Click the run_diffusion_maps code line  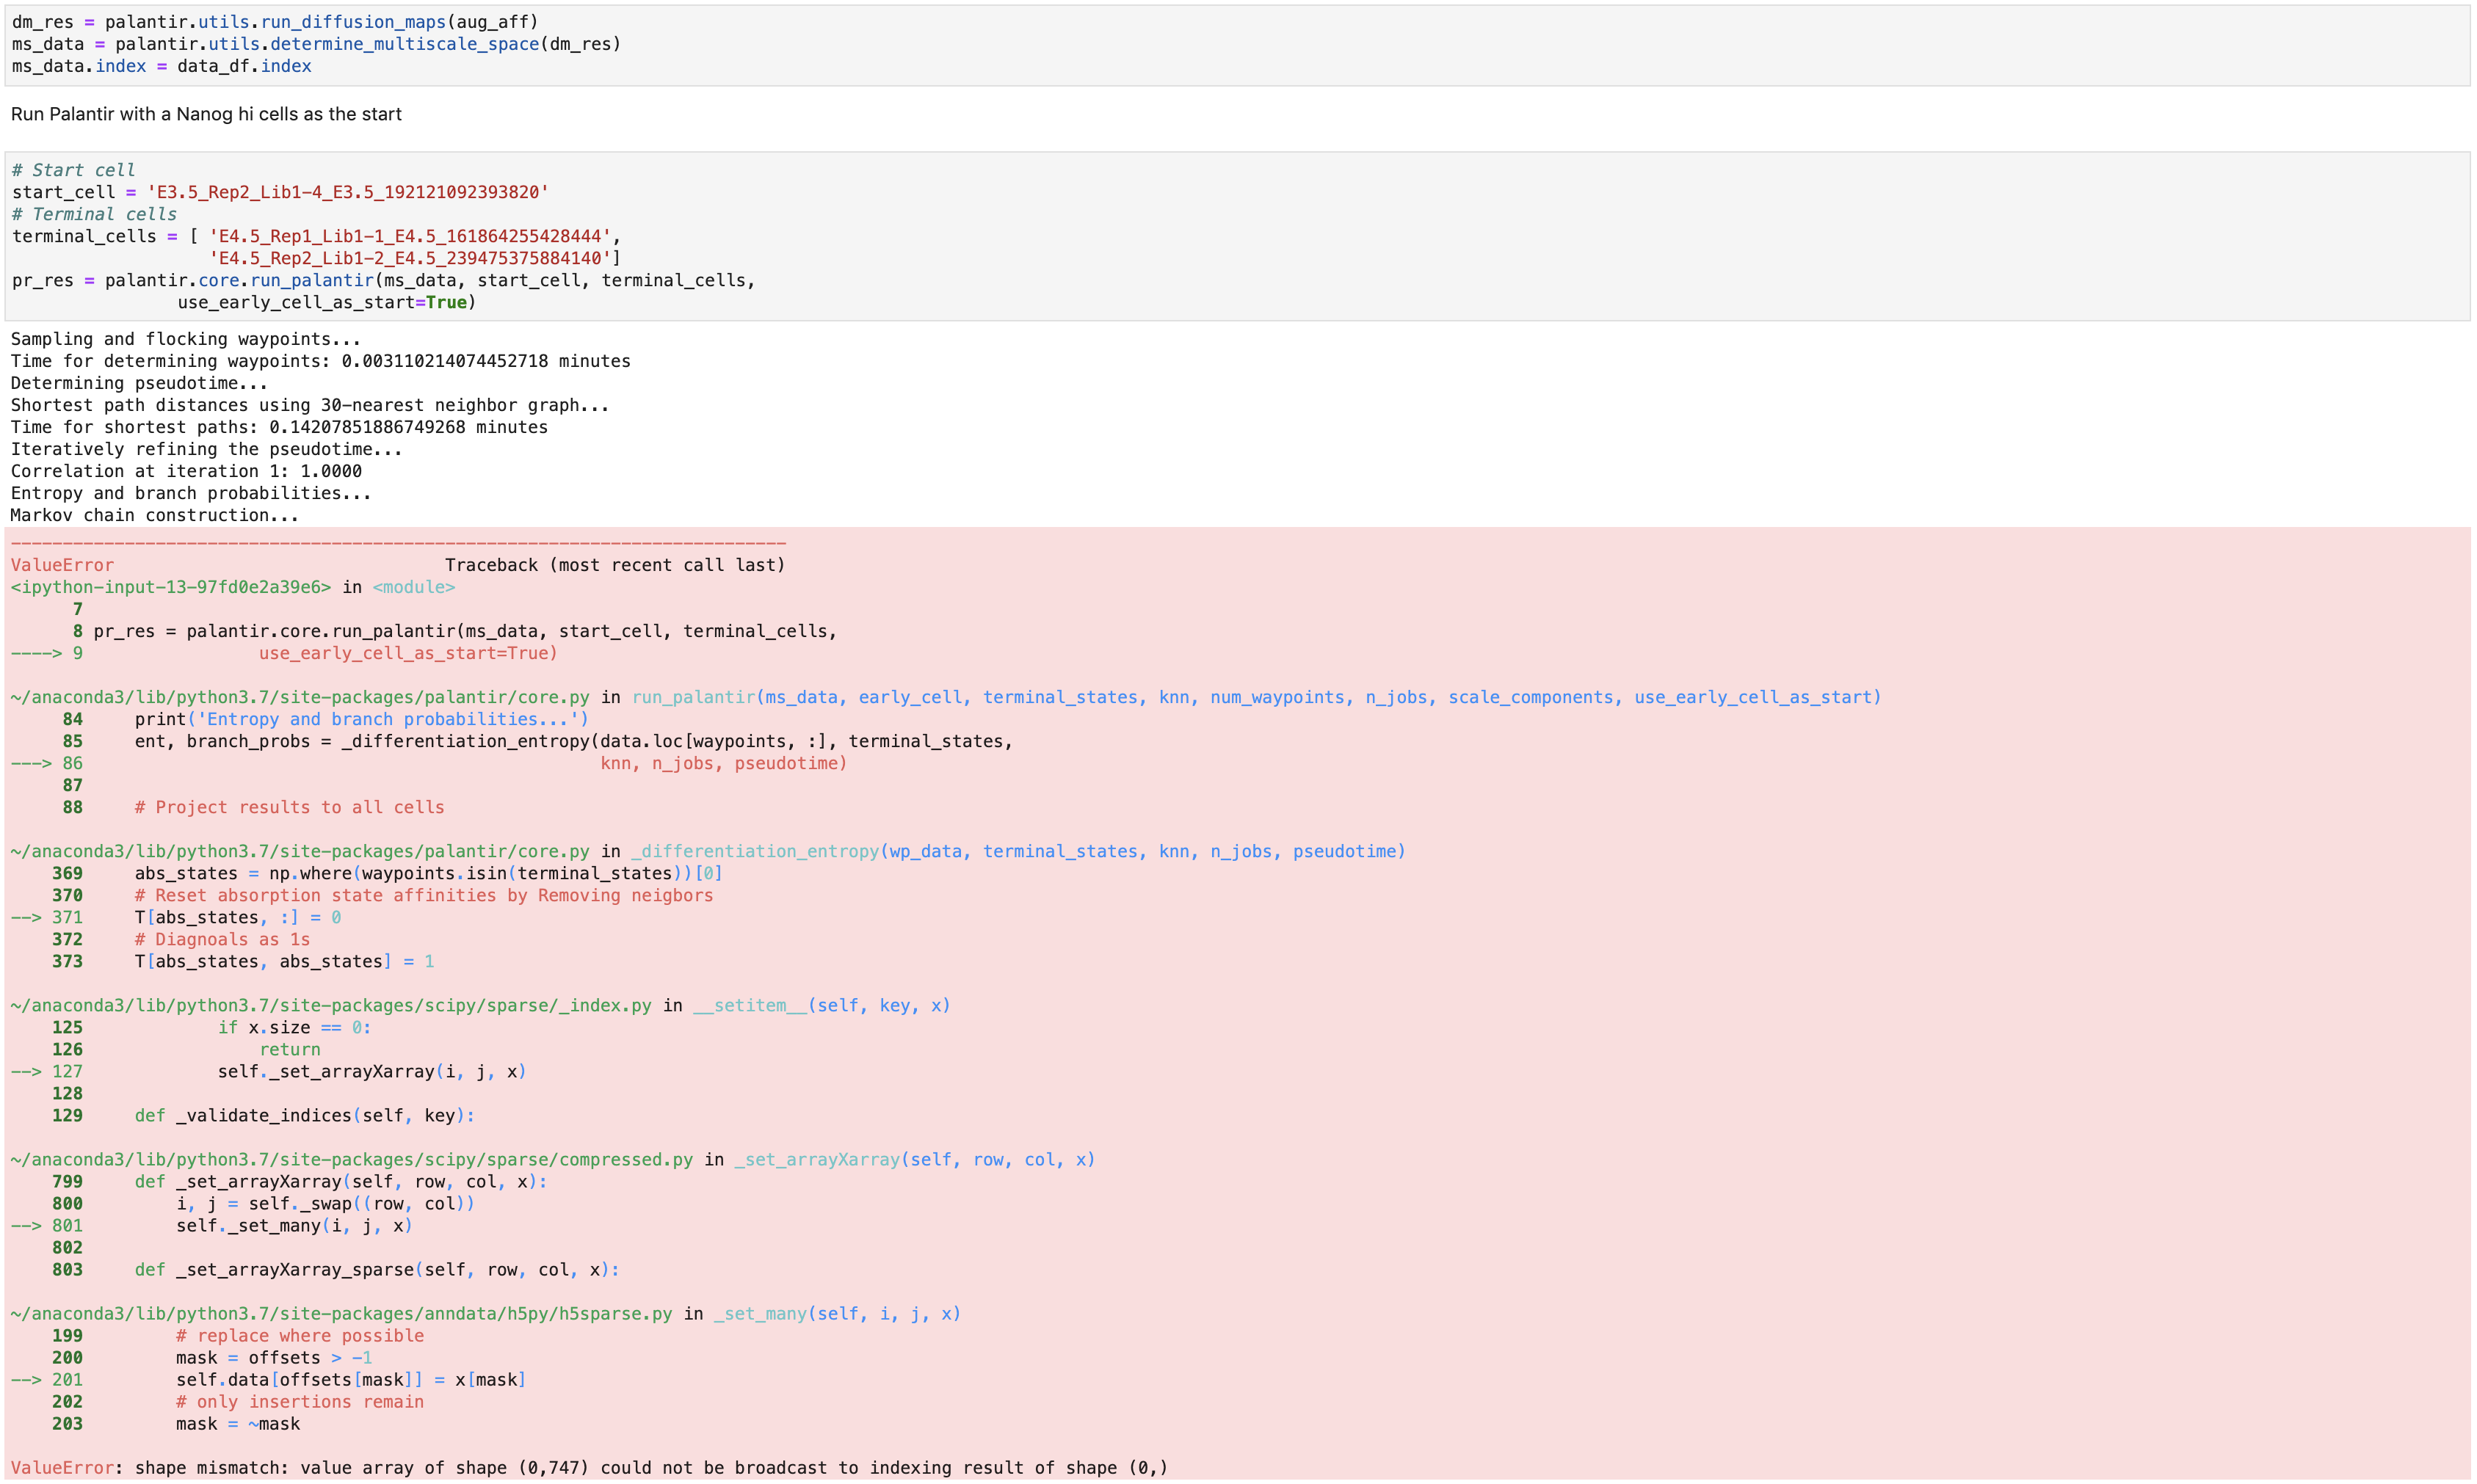coord(275,22)
